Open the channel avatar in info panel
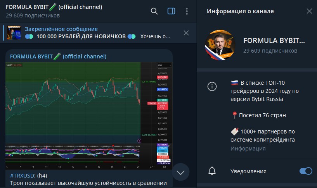Image resolution: width=317 pixels, height=188 pixels. [x=220, y=45]
